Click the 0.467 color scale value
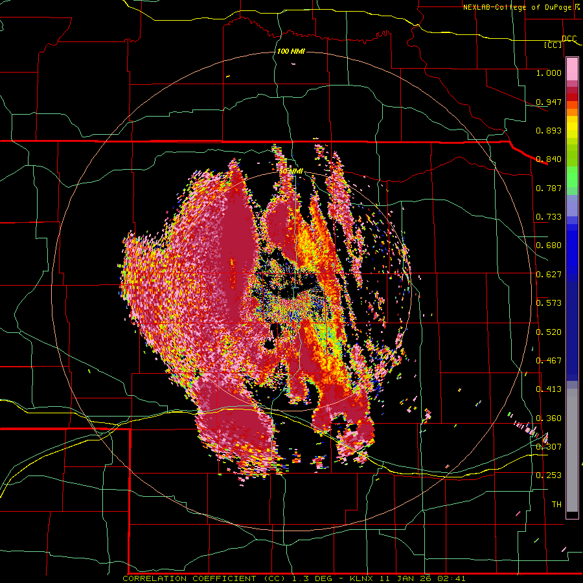The width and height of the screenshot is (583, 583). pyautogui.click(x=549, y=361)
